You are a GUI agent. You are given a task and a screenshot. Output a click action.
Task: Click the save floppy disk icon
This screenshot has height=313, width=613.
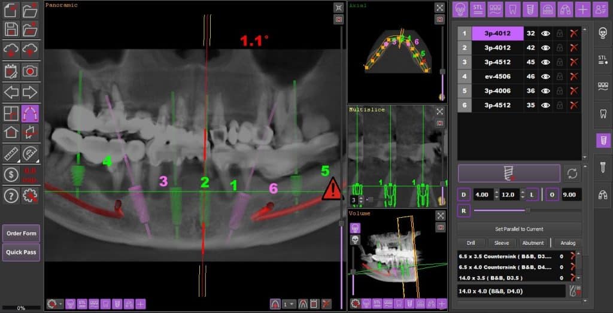point(11,29)
